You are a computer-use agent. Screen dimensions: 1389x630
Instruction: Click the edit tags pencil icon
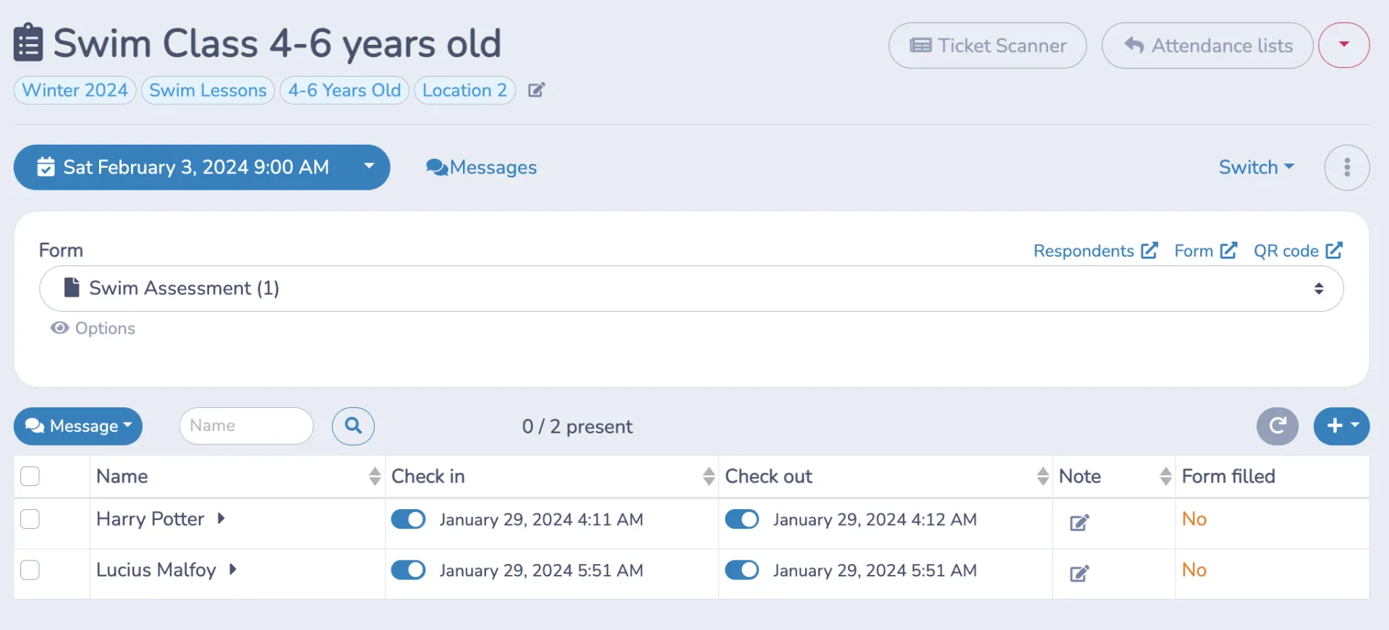point(536,90)
